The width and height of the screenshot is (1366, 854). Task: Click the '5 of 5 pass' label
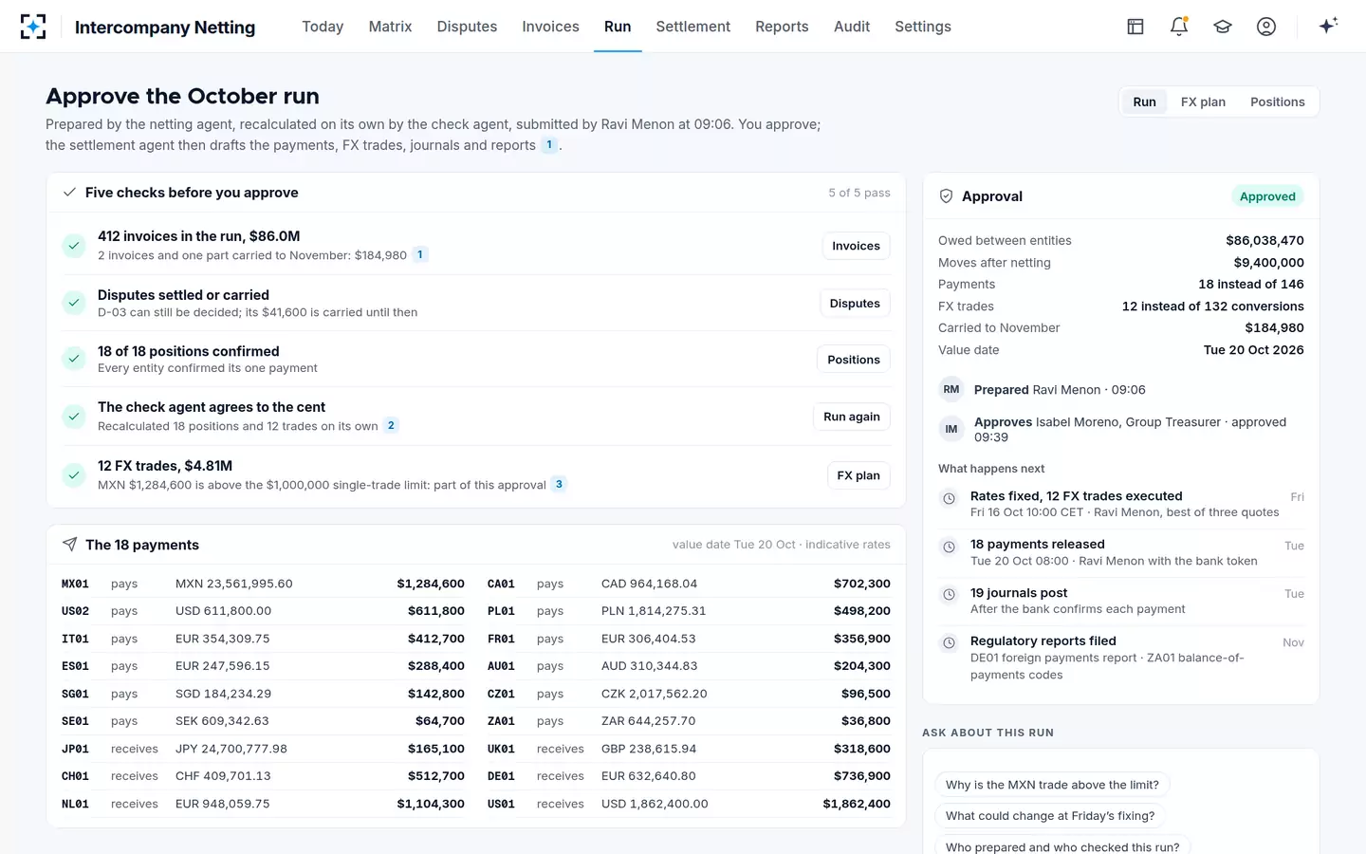pos(859,193)
